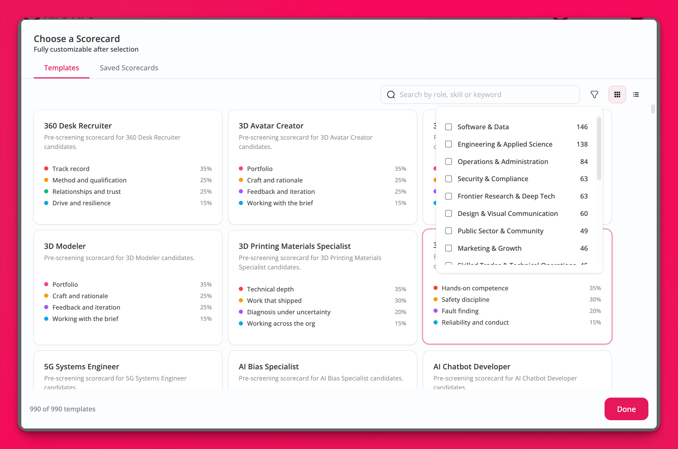Open the Saved Scorecards tab
The image size is (678, 449).
(129, 68)
